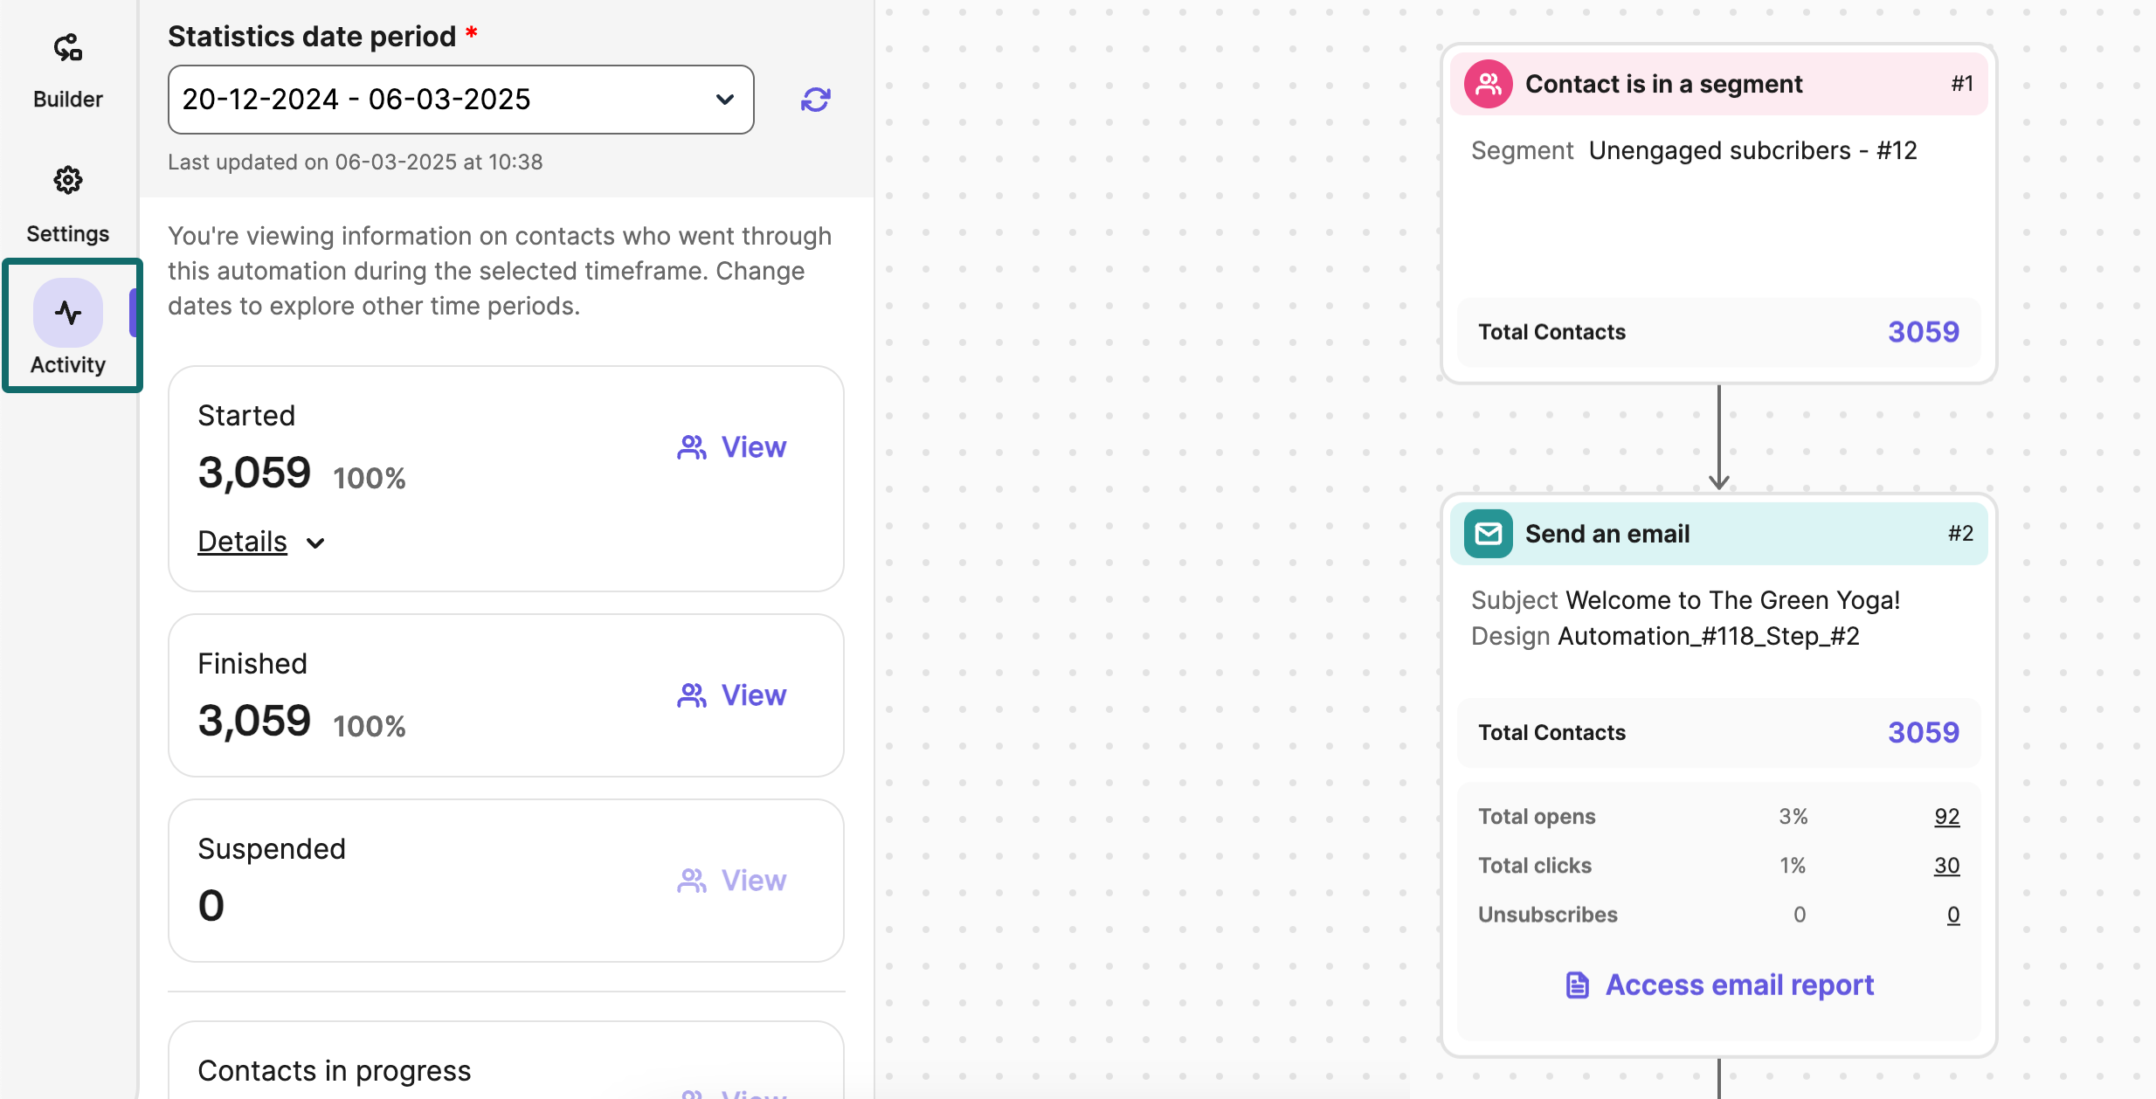This screenshot has width=2156, height=1099.
Task: Open the statistics date period dropdown
Action: 461,100
